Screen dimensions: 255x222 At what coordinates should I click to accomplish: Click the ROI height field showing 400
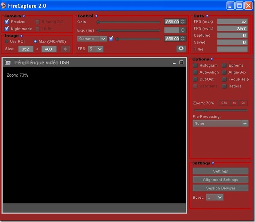click(49, 49)
